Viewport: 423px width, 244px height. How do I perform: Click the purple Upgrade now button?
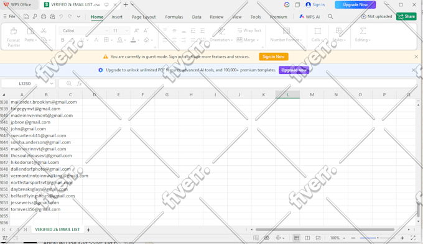click(x=294, y=70)
